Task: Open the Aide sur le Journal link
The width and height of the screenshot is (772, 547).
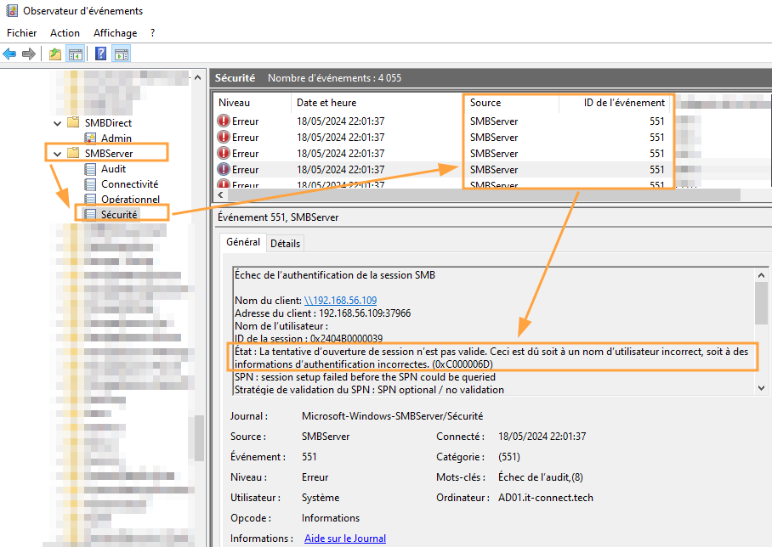Action: coord(344,539)
